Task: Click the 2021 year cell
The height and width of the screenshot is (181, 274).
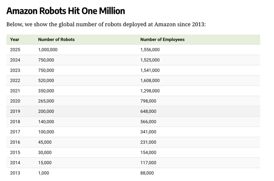Action: point(15,91)
